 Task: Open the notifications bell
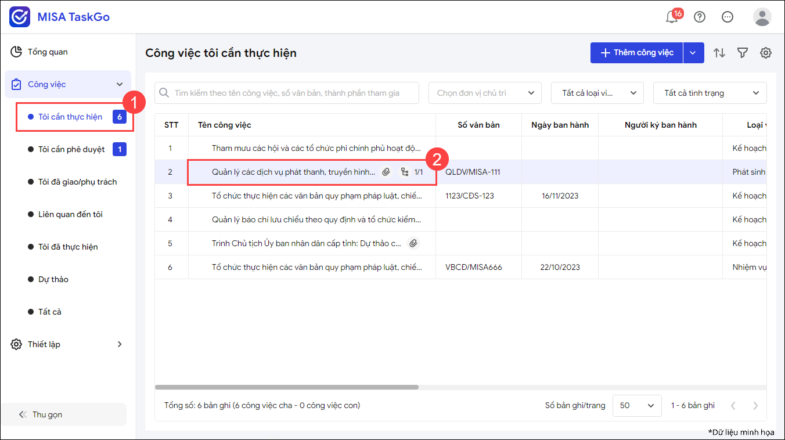672,17
